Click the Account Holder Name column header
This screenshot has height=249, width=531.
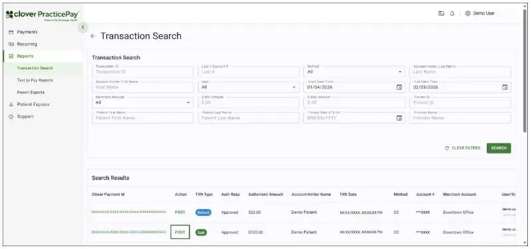pyautogui.click(x=311, y=195)
